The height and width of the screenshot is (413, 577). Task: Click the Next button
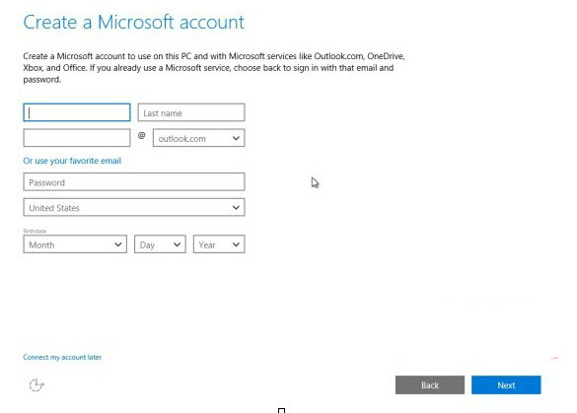click(x=506, y=385)
